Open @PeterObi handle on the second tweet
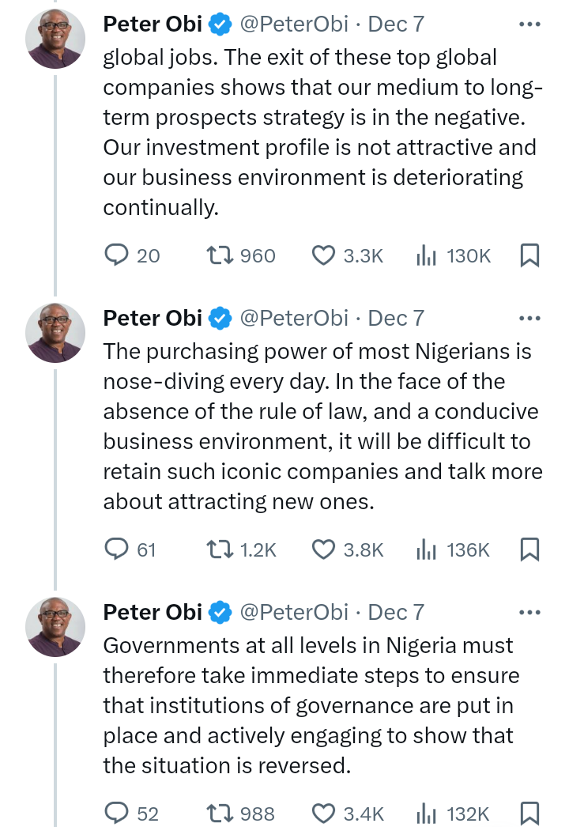Viewport: 569px width, 827px height. tap(293, 319)
